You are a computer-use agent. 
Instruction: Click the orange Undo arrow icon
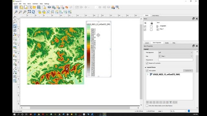(67, 7)
